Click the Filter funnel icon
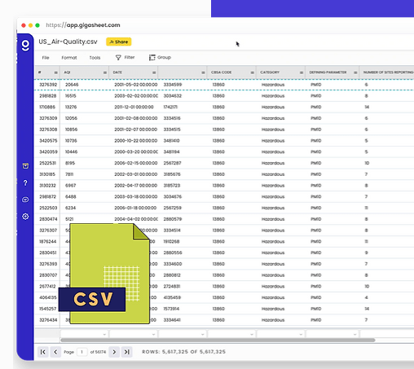Image resolution: width=414 pixels, height=369 pixels. click(x=118, y=58)
